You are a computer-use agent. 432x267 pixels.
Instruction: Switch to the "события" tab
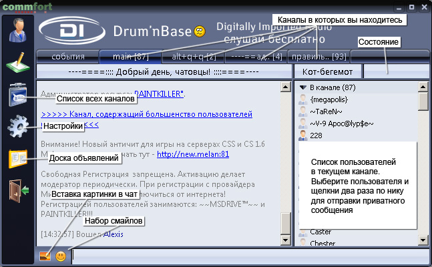pyautogui.click(x=67, y=56)
